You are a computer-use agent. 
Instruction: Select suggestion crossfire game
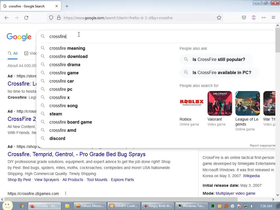pos(64,73)
